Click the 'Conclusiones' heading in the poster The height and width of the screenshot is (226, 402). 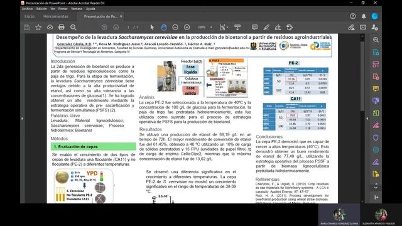269,137
